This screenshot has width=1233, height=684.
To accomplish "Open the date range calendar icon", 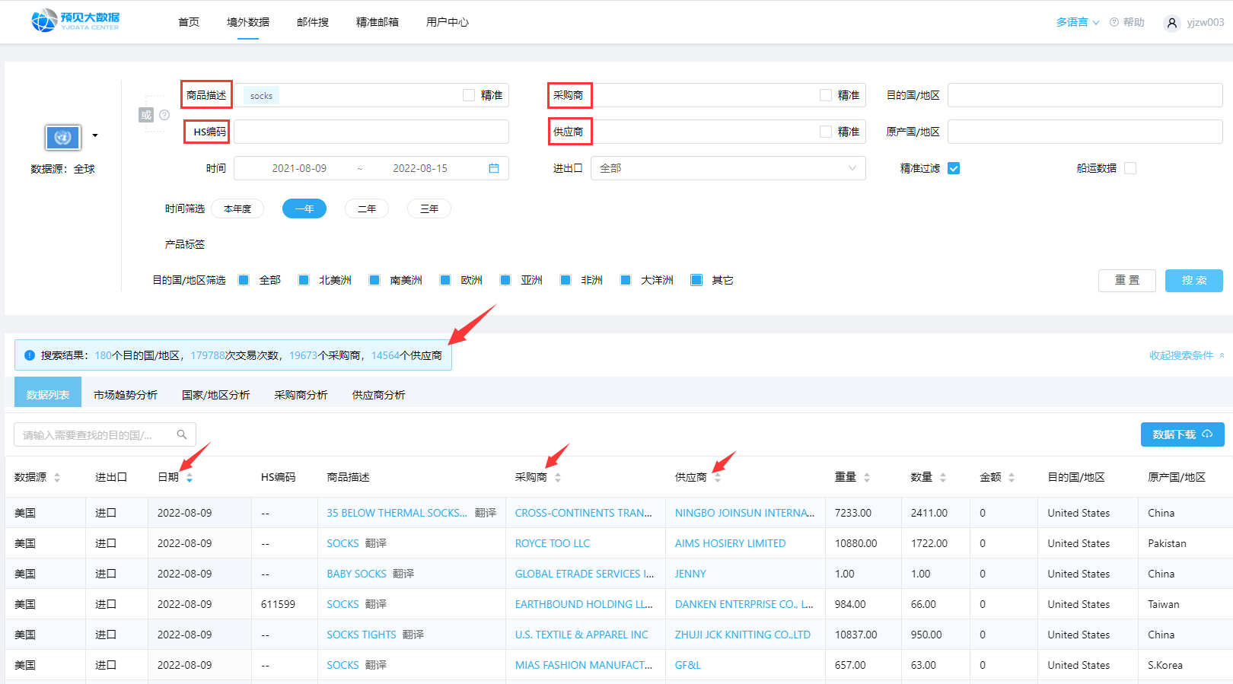I will pos(494,168).
